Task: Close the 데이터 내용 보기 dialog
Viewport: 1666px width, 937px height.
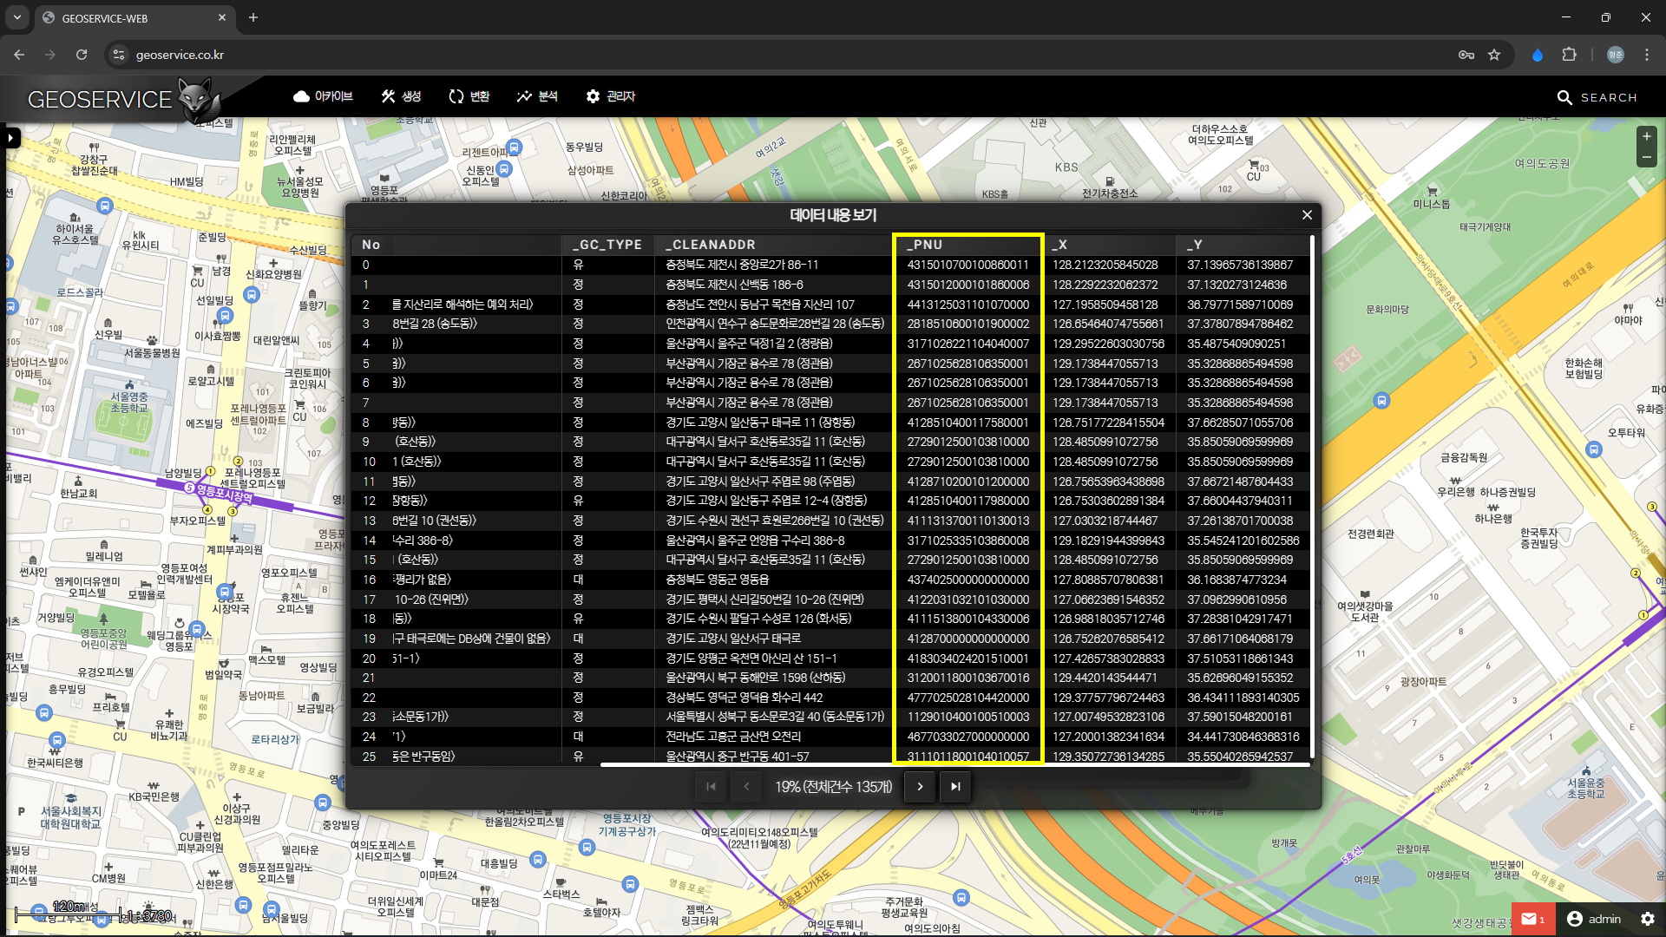Action: point(1307,215)
